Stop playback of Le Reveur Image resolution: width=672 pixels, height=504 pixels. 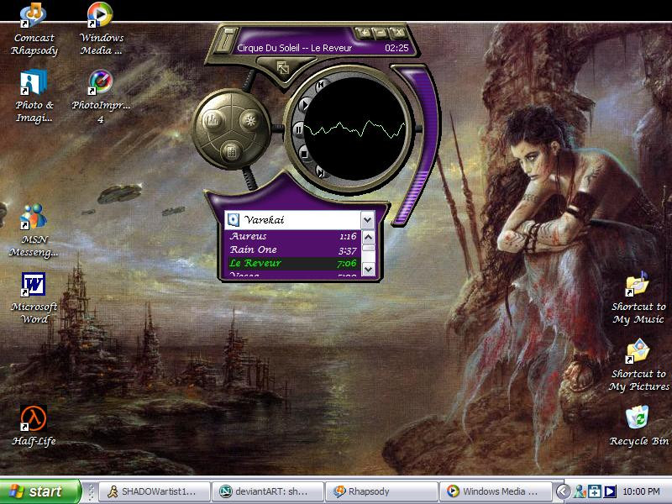pyautogui.click(x=304, y=153)
